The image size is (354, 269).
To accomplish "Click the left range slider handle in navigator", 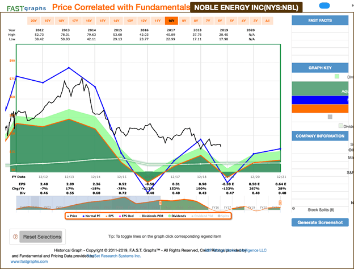I will point(161,202).
